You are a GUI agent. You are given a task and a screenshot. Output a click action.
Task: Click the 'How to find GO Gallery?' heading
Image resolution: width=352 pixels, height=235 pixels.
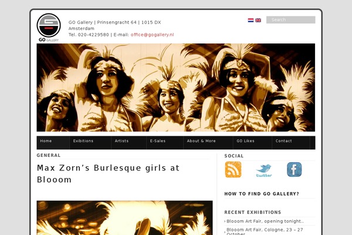(262, 194)
